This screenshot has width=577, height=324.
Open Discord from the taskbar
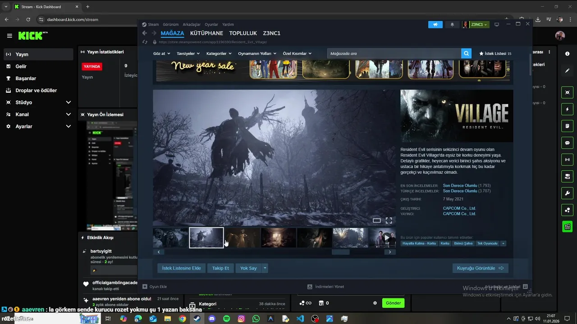[212, 319]
